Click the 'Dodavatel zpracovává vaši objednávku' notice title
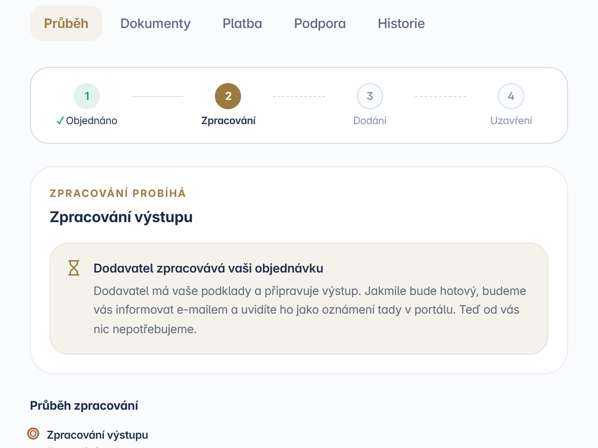The height and width of the screenshot is (448, 598). pos(208,268)
